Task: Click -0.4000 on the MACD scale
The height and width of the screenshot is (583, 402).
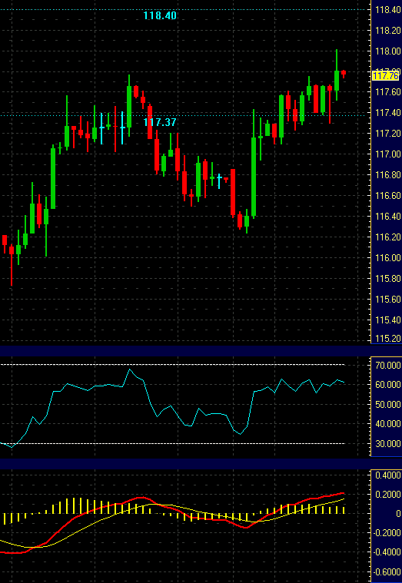Action: click(387, 552)
